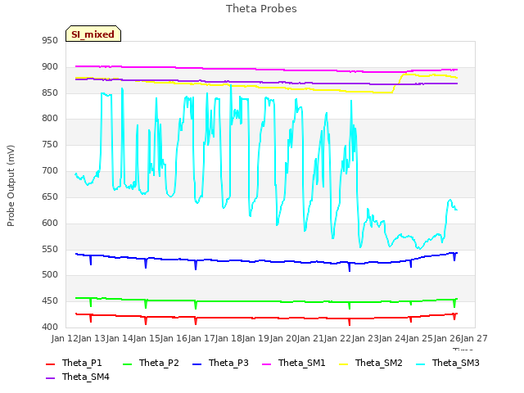The width and height of the screenshot is (524, 393).
Task: Click the green Theta_P2 legend swatch
Action: [x=128, y=364]
